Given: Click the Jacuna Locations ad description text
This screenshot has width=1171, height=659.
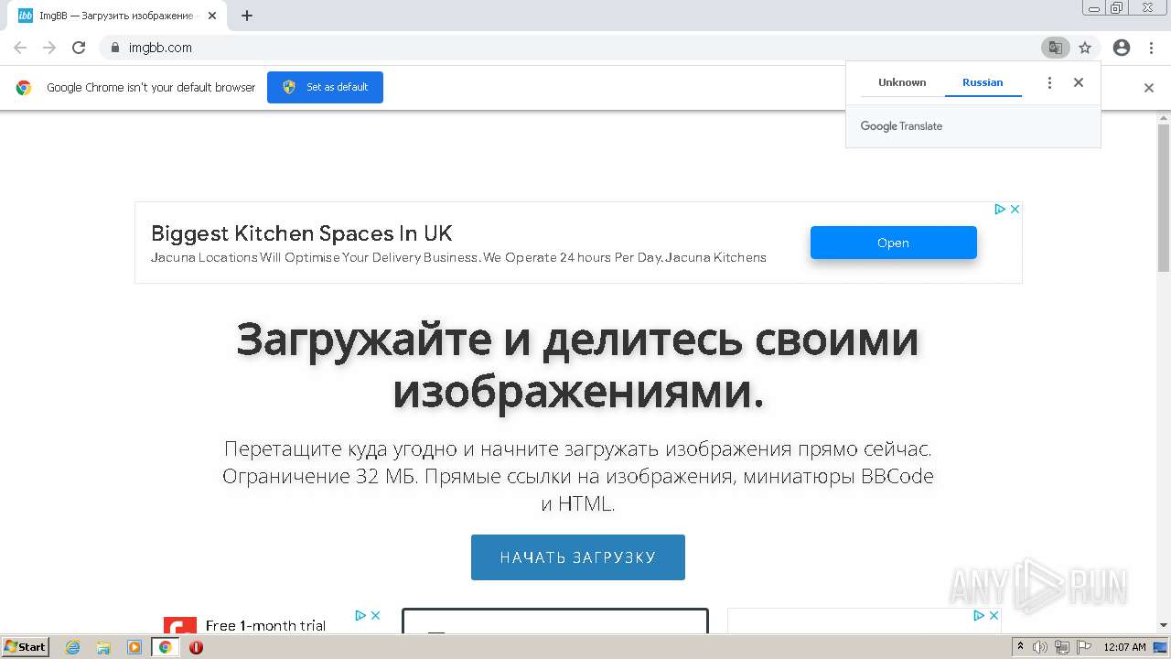Looking at the screenshot, I should (x=458, y=257).
